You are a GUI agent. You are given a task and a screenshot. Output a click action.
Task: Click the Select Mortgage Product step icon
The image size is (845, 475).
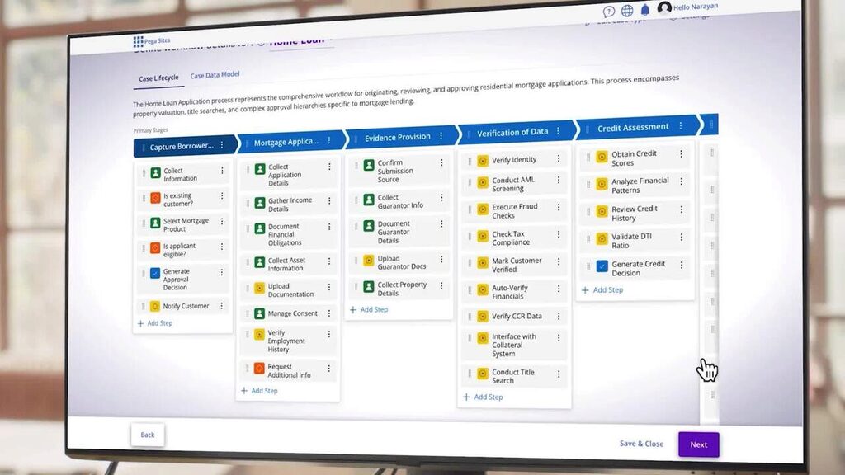click(155, 223)
